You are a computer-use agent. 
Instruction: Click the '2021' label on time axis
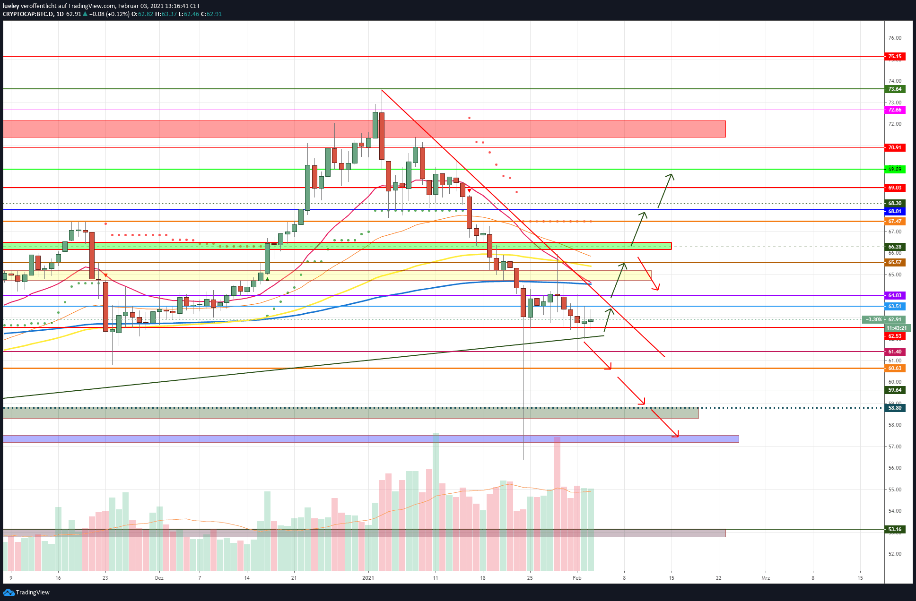coord(368,578)
